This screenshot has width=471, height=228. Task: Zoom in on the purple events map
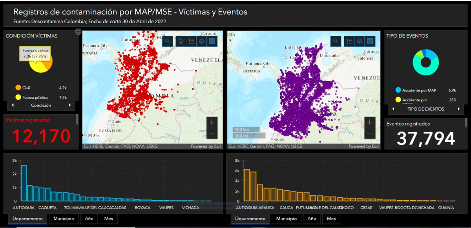(369, 122)
